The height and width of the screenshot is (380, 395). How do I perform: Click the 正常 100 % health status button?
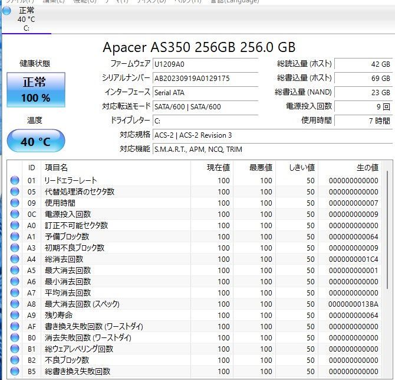tap(36, 90)
